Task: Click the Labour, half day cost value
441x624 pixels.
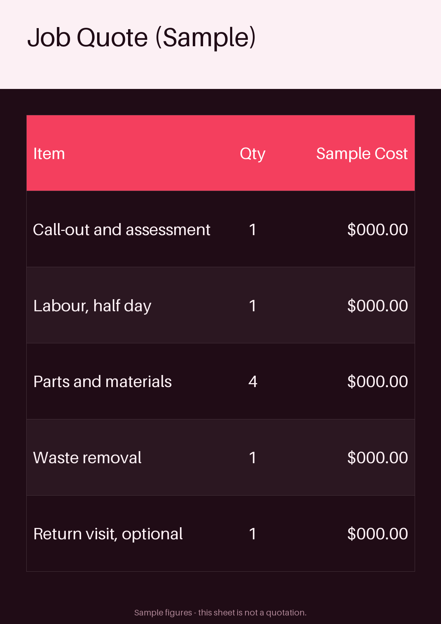Action: (x=377, y=306)
